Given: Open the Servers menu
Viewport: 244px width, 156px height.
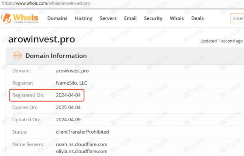Looking at the screenshot, I should point(108,18).
